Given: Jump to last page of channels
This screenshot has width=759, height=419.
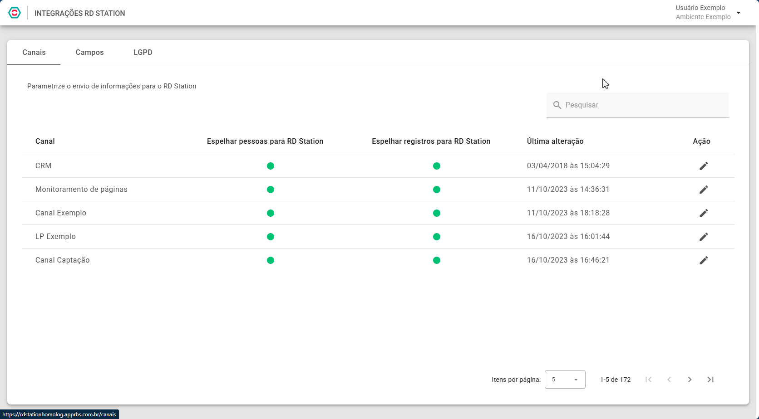Looking at the screenshot, I should pyautogui.click(x=710, y=380).
